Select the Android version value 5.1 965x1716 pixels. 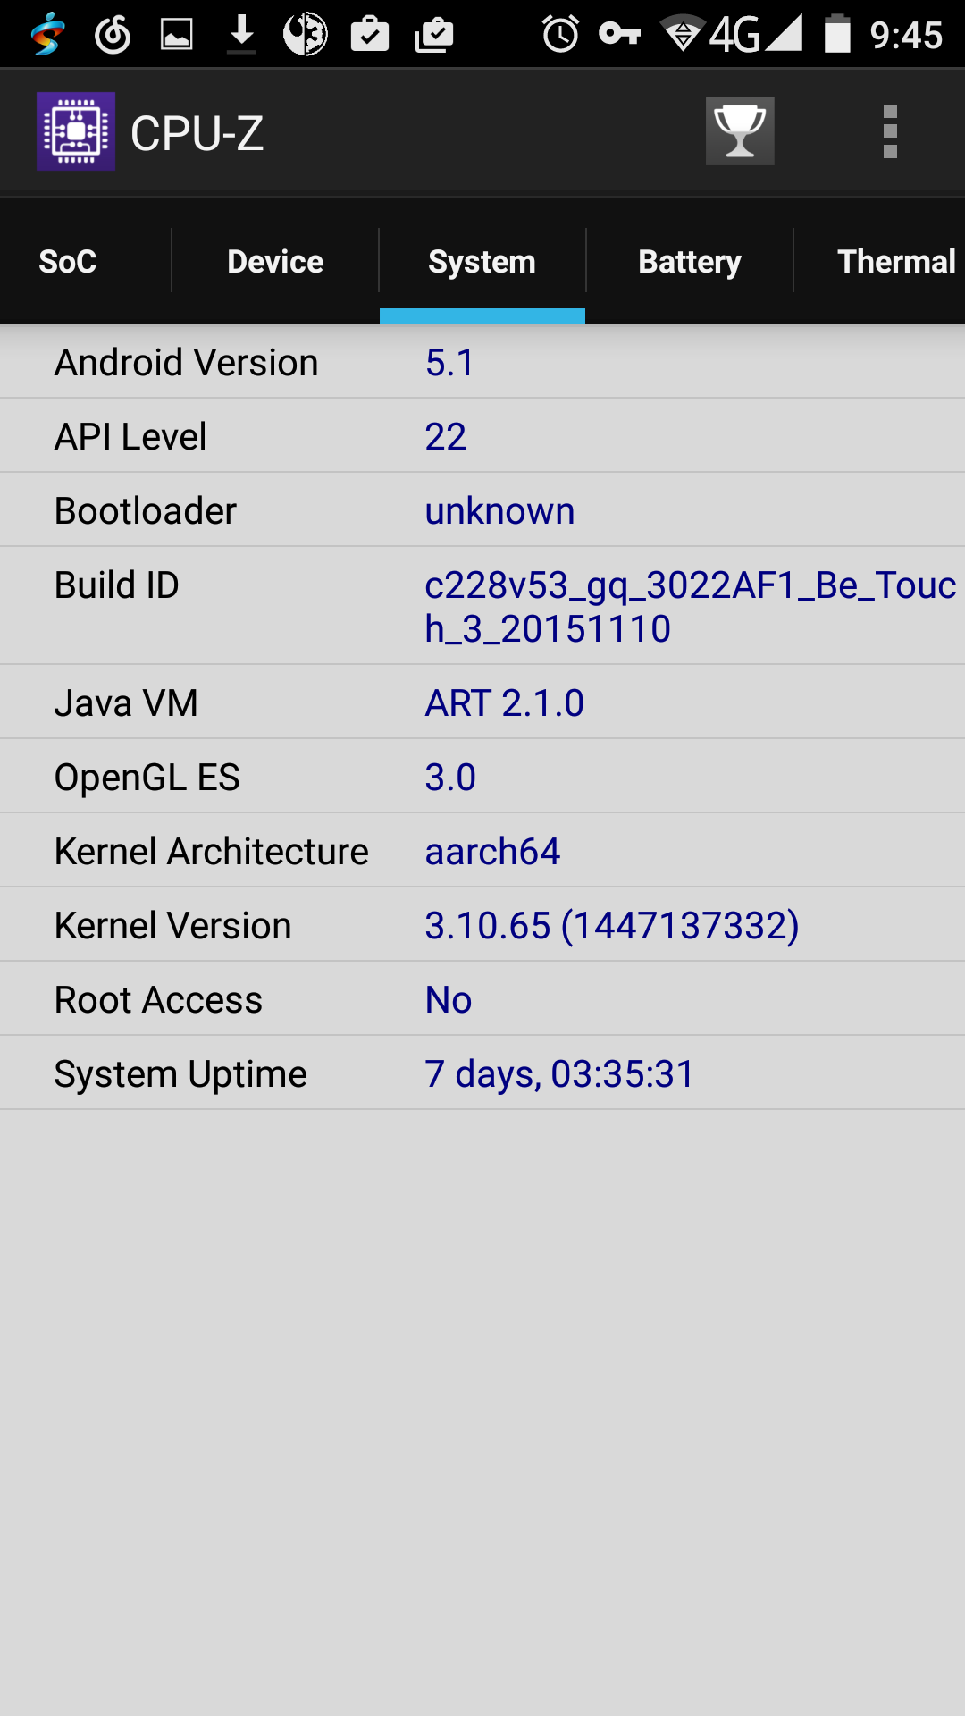coord(449,363)
